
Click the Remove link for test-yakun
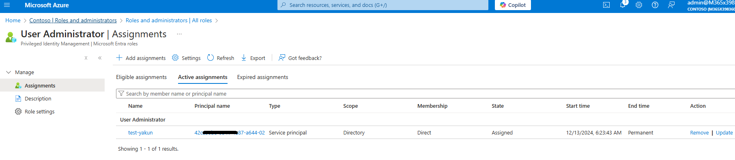click(699, 132)
